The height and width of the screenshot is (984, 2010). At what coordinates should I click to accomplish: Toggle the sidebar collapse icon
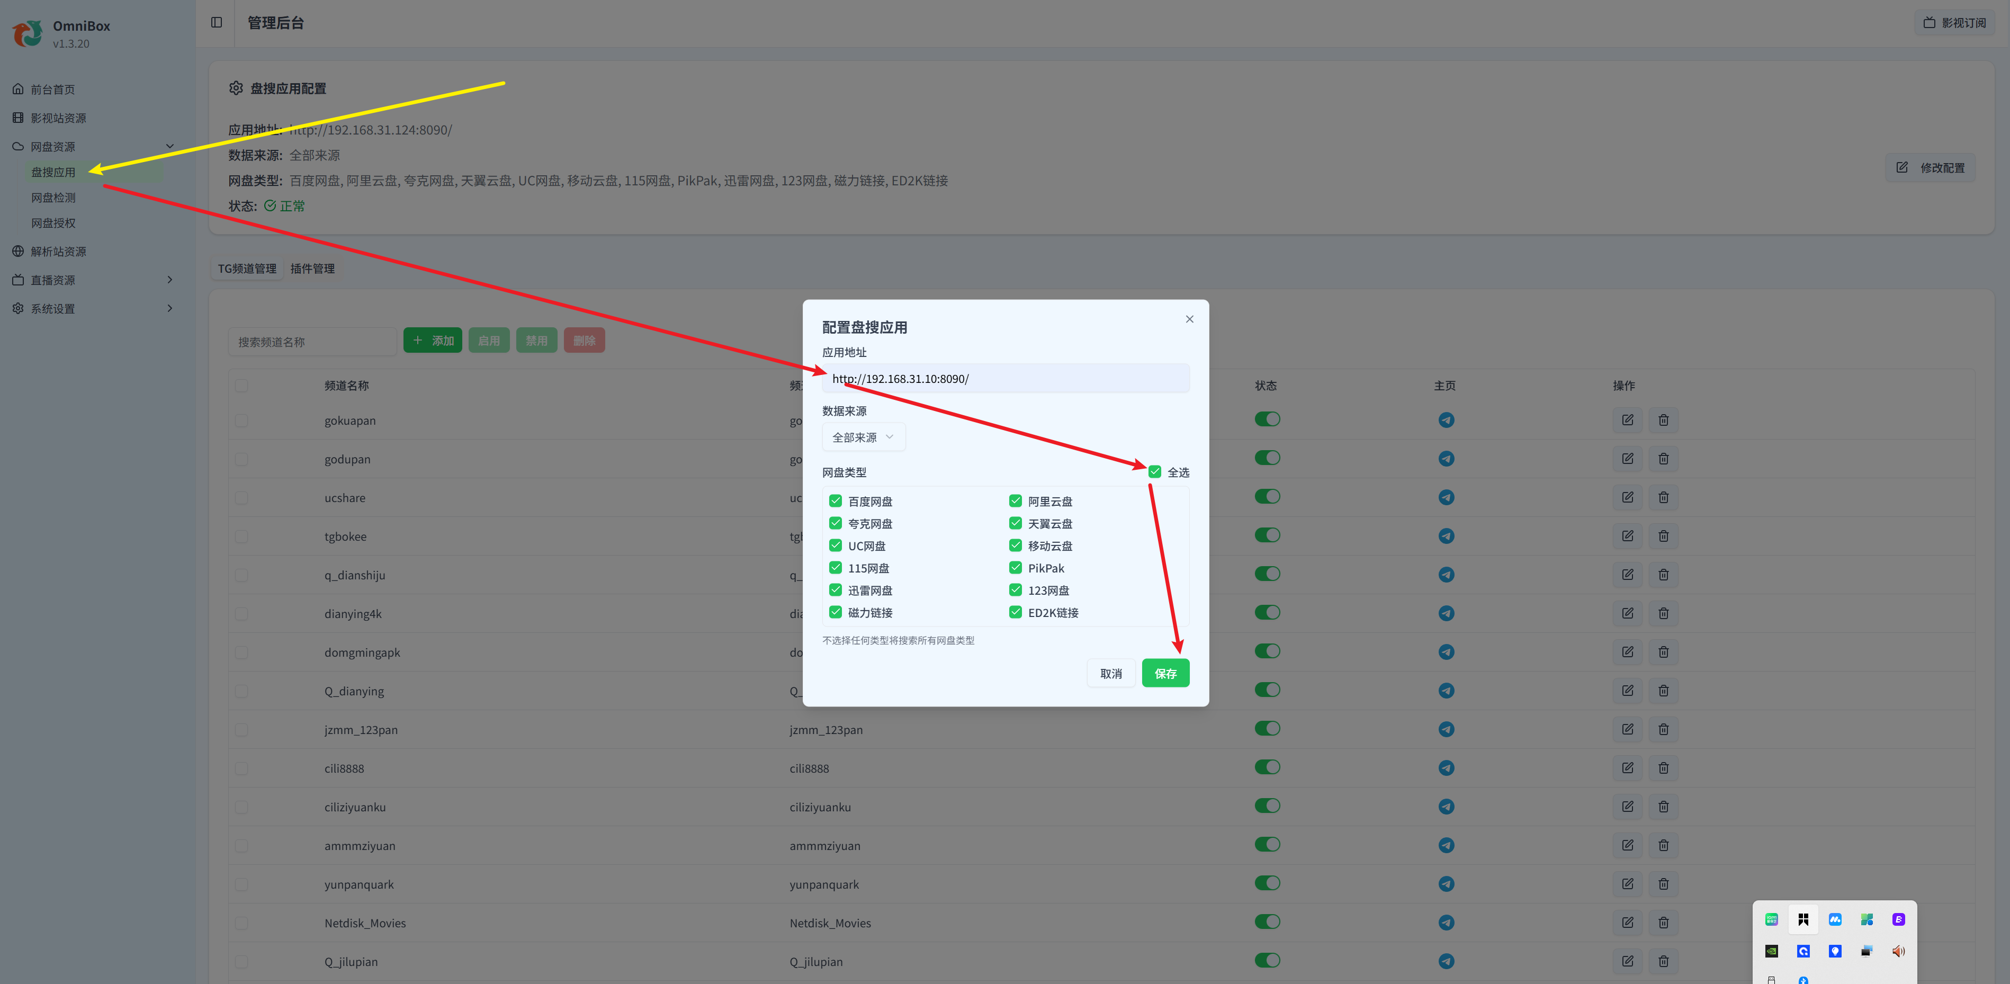point(216,23)
